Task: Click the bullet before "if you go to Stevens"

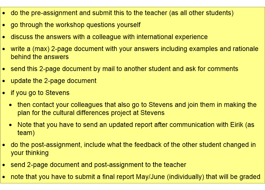Action: [x=4, y=93]
